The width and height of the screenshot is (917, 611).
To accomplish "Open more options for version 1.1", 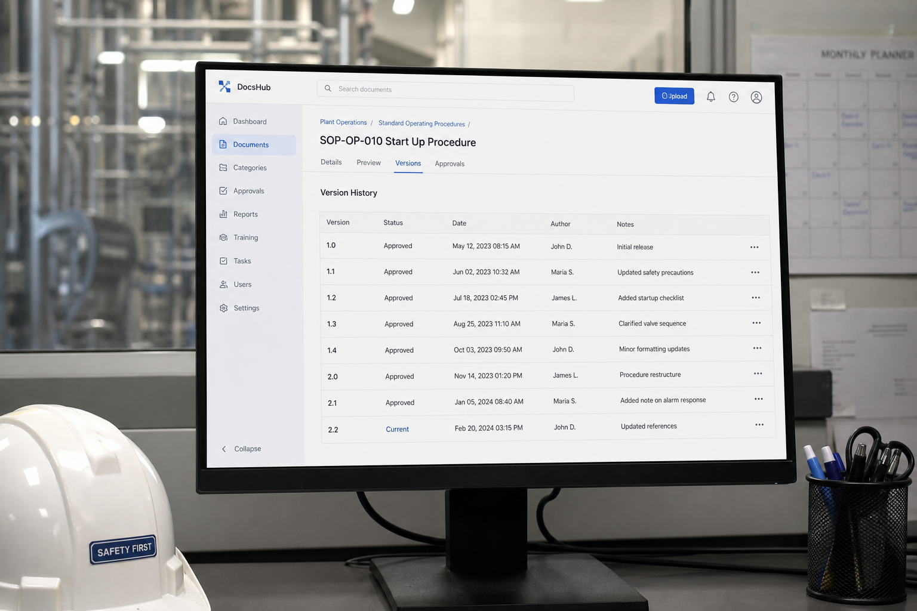I will 755,272.
